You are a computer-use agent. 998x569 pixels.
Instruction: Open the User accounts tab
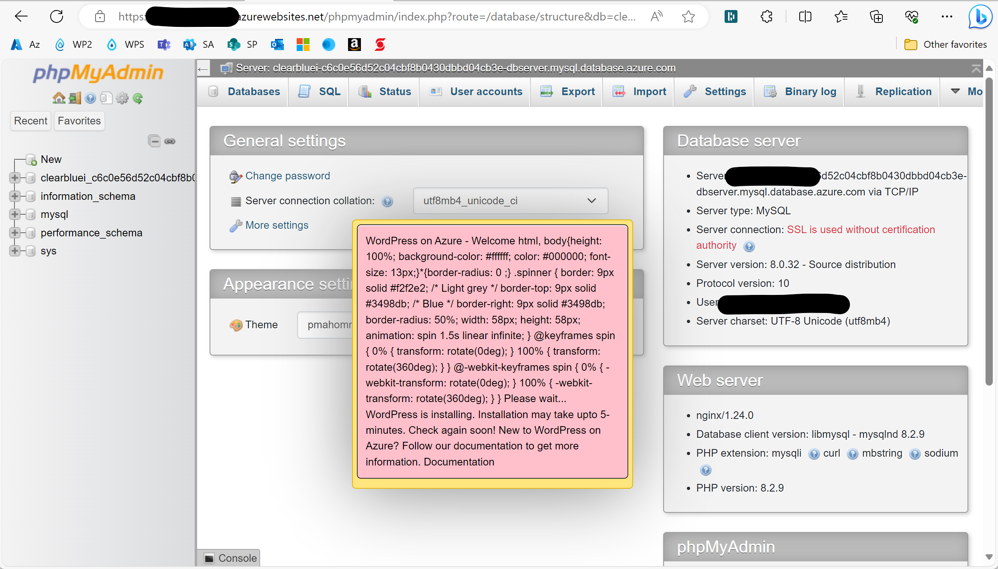click(475, 91)
